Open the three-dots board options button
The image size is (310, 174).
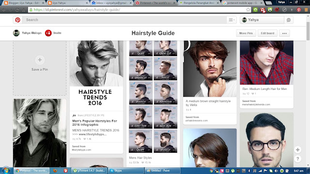coord(284,33)
